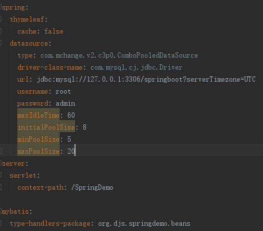Select the 'false' cache value
Image resolution: width=263 pixels, height=231 pixels.
pyautogui.click(x=54, y=32)
